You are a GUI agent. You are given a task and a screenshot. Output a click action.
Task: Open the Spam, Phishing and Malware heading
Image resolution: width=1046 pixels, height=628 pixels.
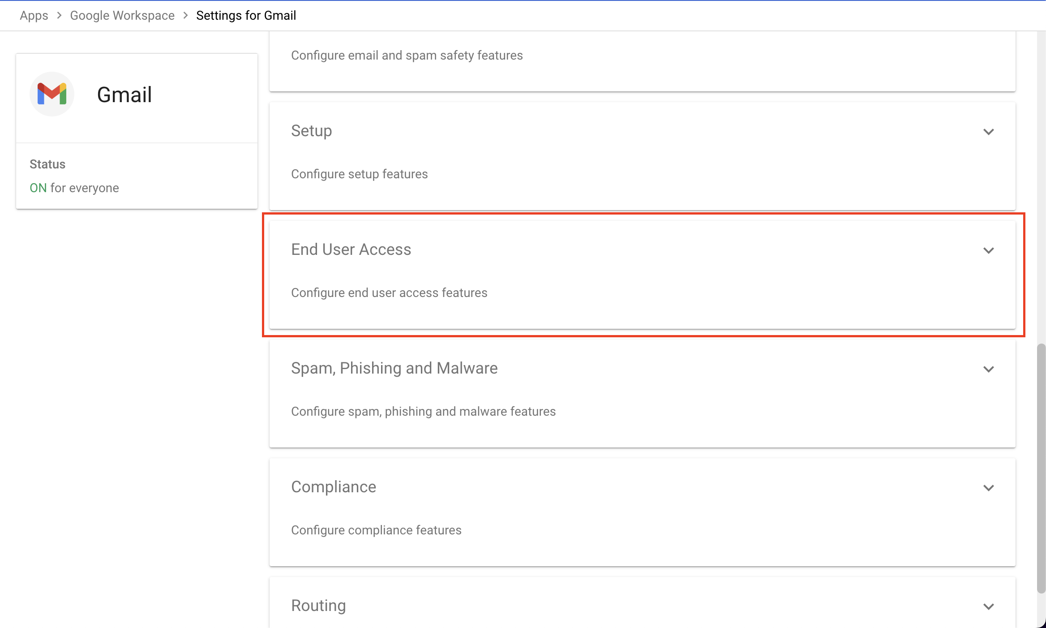[394, 368]
